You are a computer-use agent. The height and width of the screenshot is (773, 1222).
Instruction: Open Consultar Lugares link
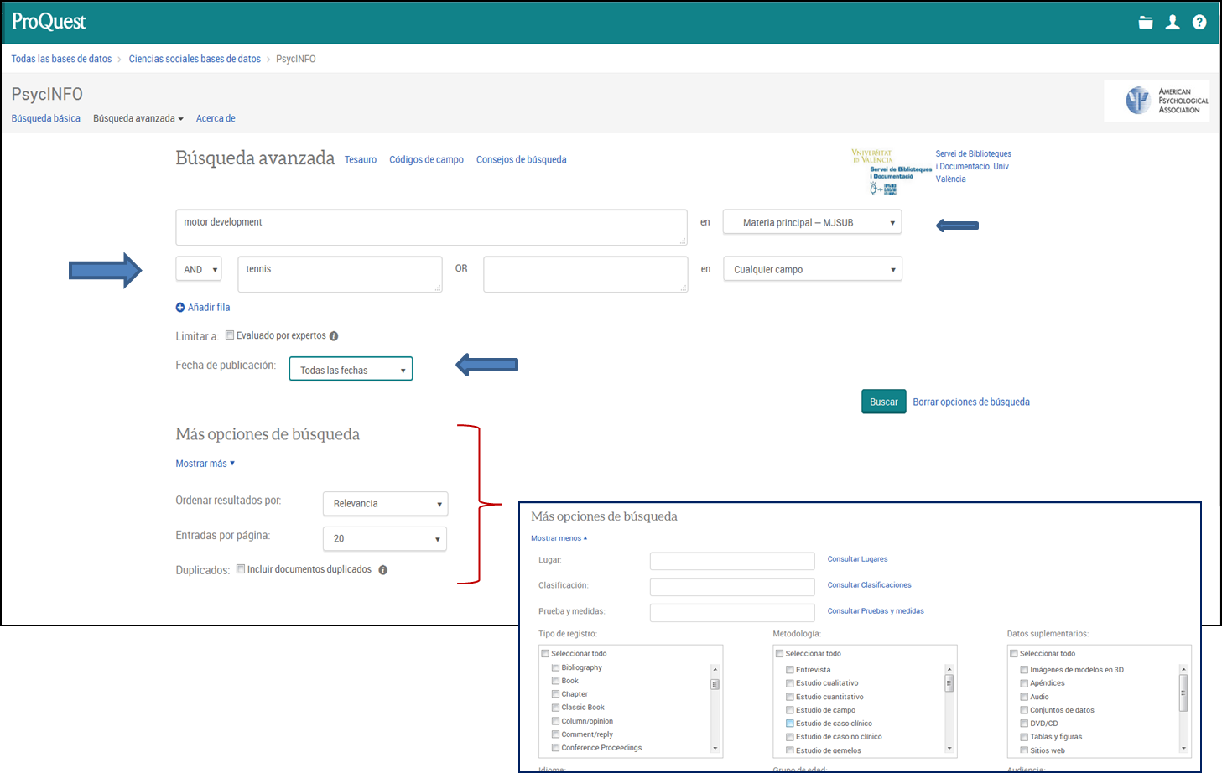click(x=857, y=559)
